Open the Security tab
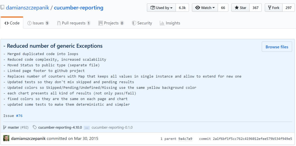The height and width of the screenshot is (146, 296). (x=142, y=23)
